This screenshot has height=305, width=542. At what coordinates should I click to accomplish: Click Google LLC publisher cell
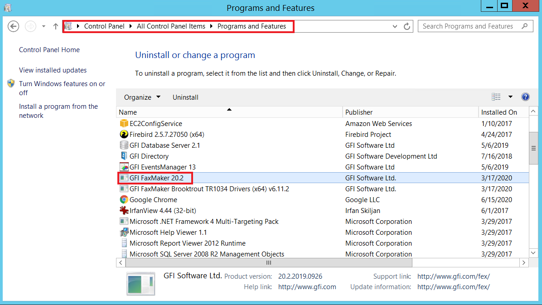[x=362, y=199]
